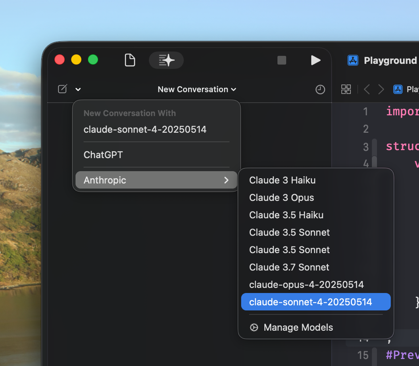419x366 pixels.
Task: Run the project with the play button
Action: (x=315, y=60)
